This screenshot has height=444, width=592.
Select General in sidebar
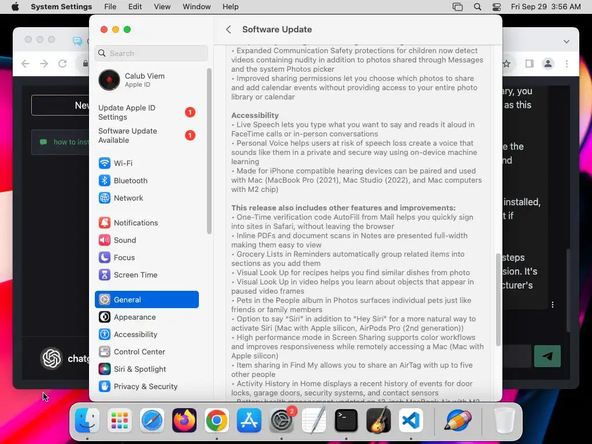146,300
